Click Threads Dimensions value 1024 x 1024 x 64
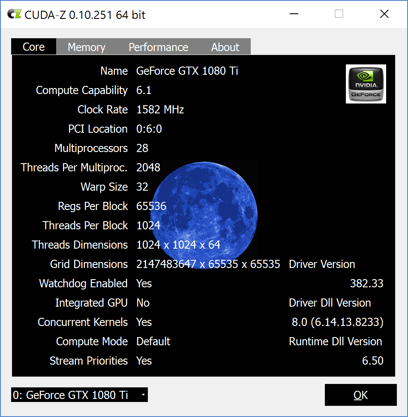The image size is (408, 417). (x=178, y=245)
